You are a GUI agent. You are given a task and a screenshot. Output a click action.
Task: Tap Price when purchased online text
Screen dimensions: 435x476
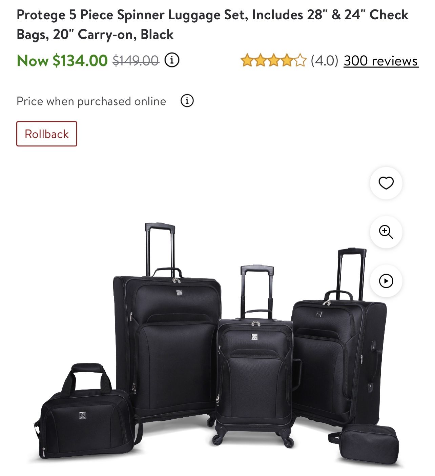coord(91,101)
